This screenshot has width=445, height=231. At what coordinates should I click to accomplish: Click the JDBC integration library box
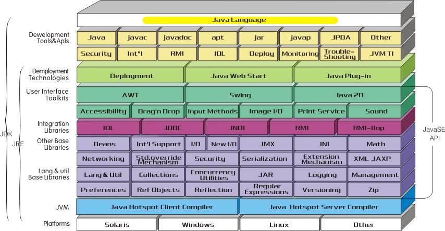(x=172, y=128)
